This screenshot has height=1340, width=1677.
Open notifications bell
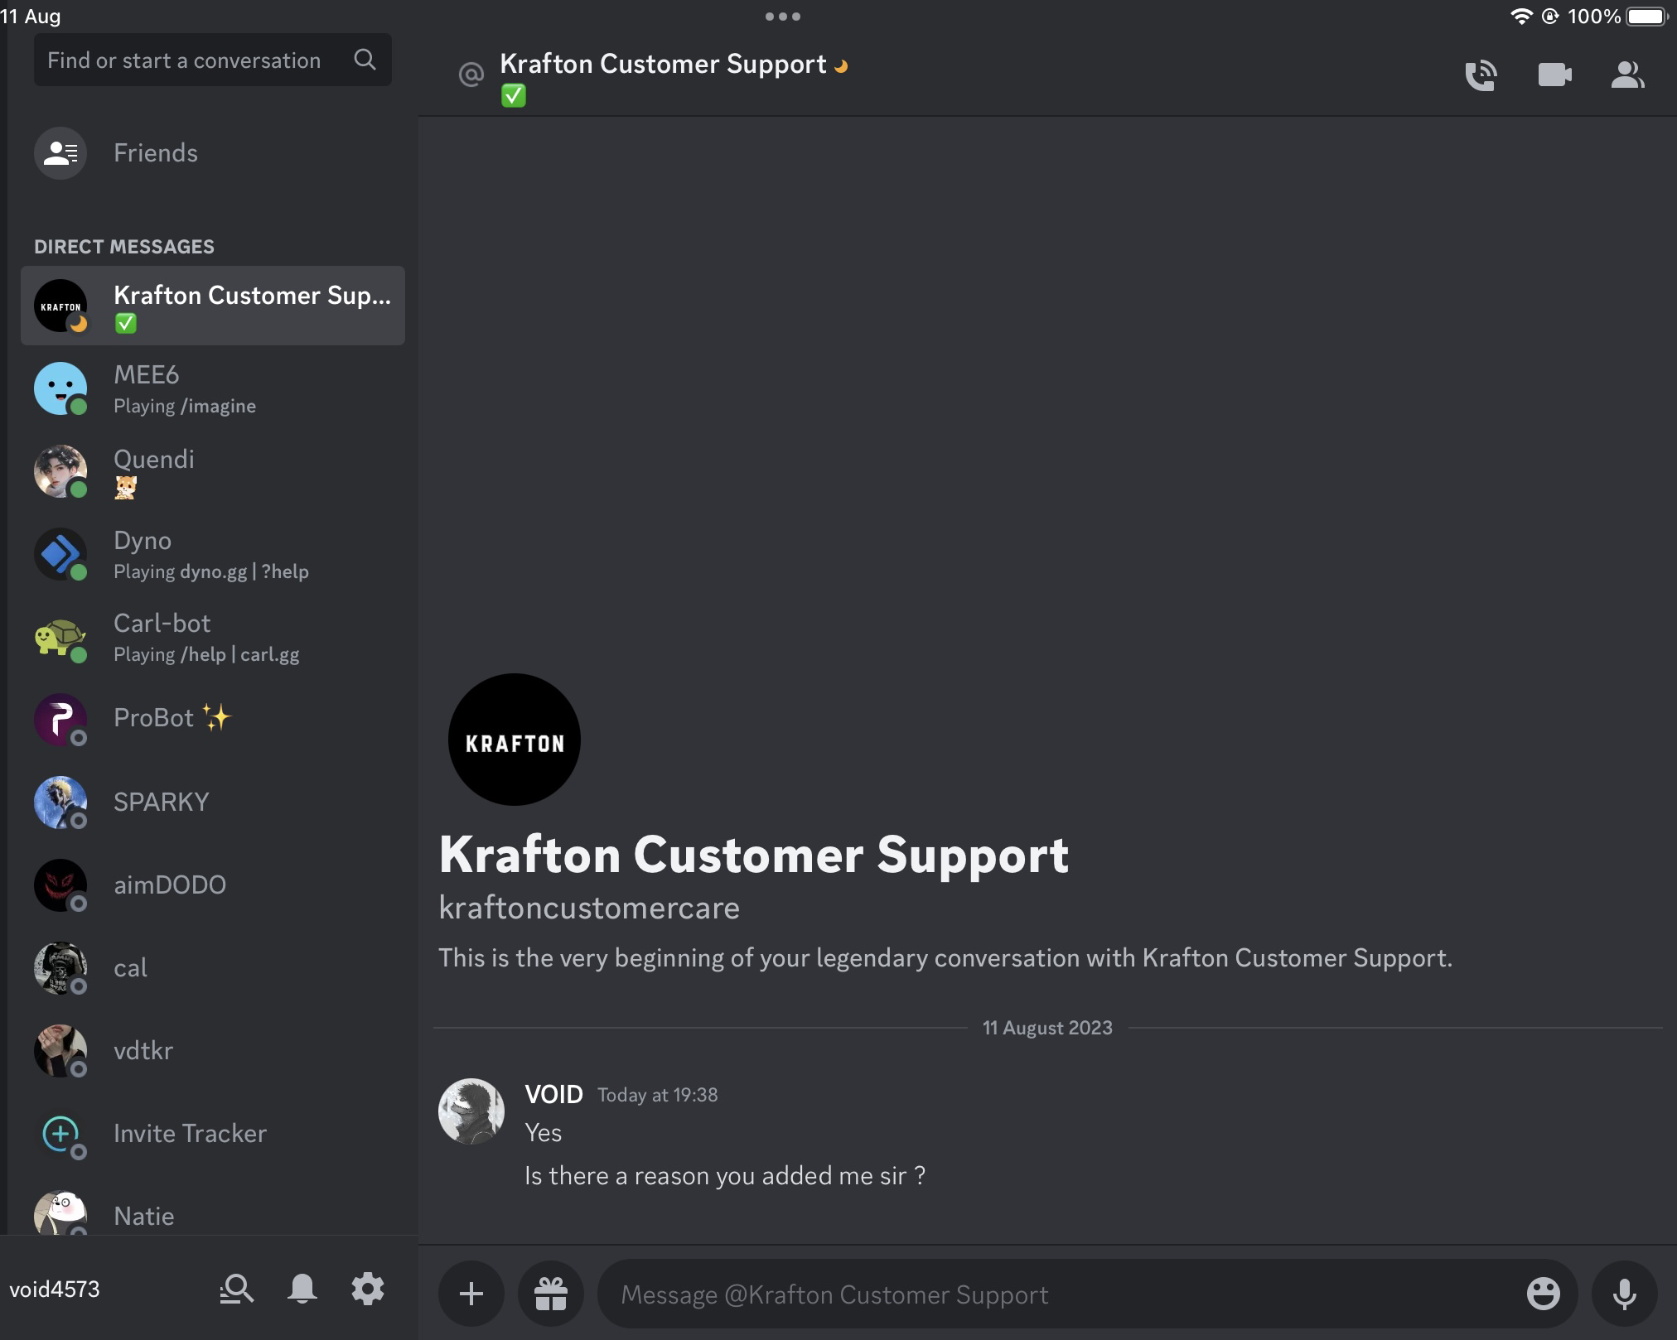(302, 1289)
